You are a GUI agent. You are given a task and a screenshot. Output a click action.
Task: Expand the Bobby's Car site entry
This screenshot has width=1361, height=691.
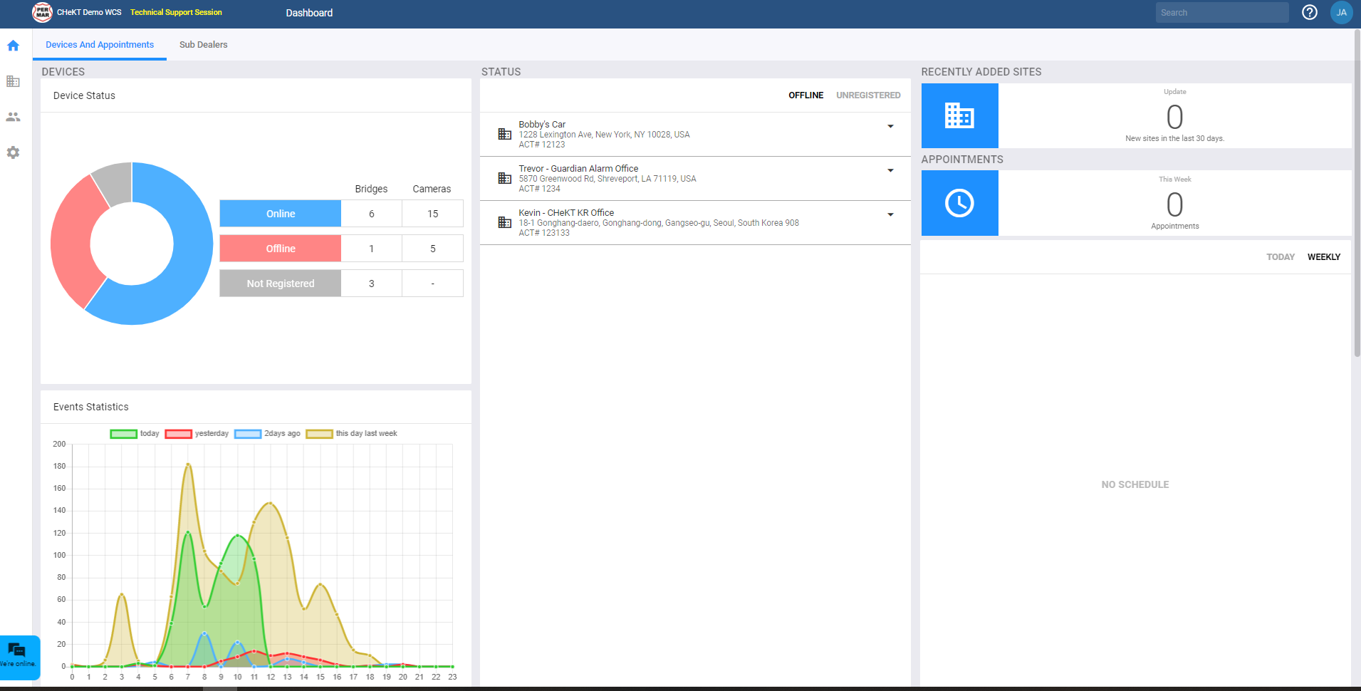[x=890, y=126]
